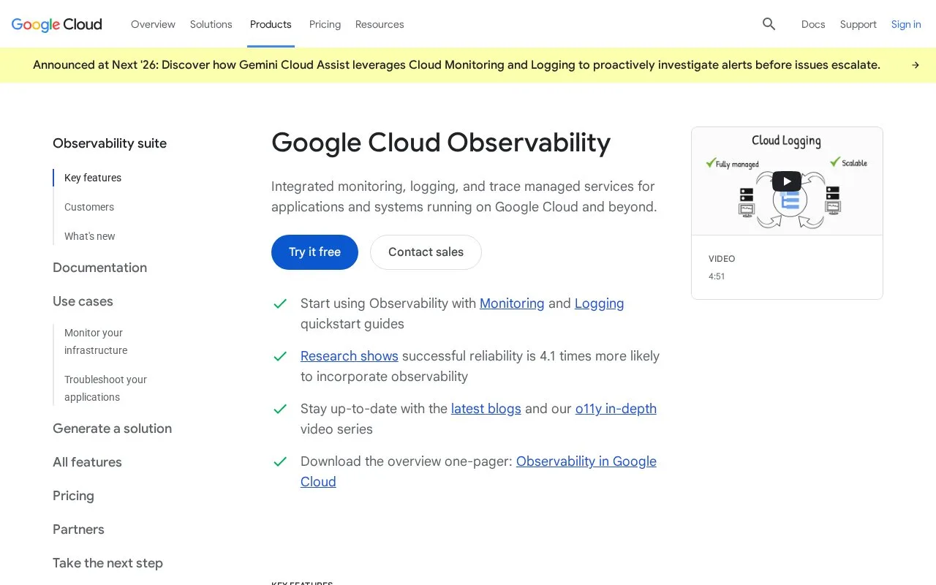
Task: Click the arrow on the announcement banner
Action: [915, 65]
